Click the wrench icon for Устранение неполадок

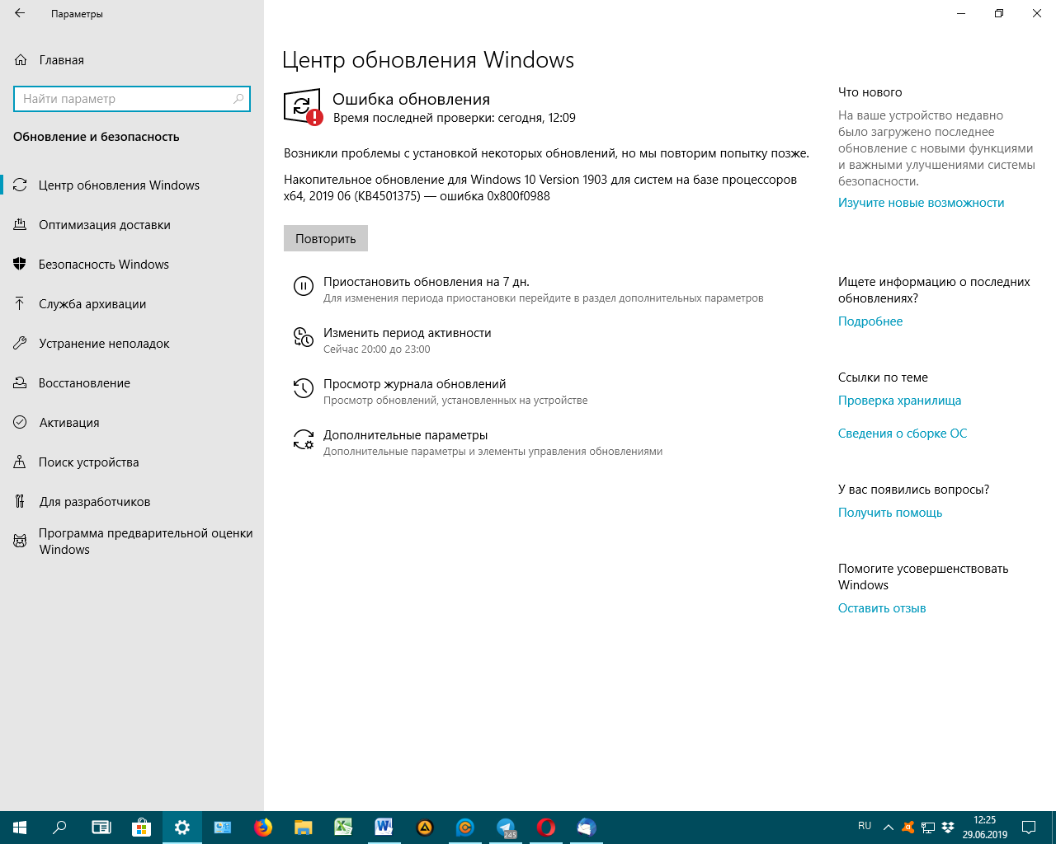click(20, 344)
